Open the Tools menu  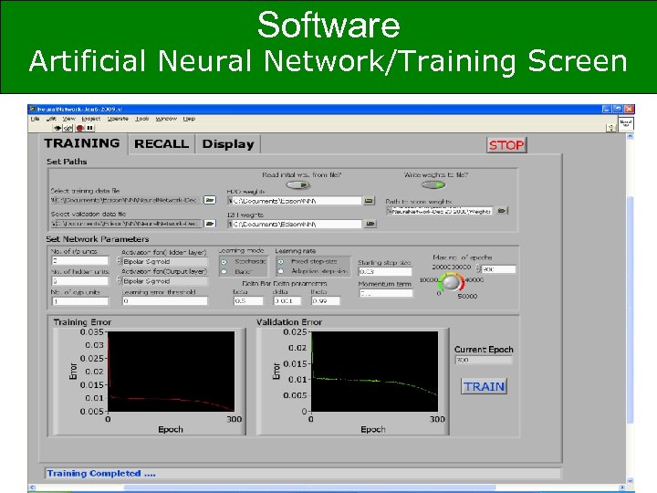pos(142,119)
